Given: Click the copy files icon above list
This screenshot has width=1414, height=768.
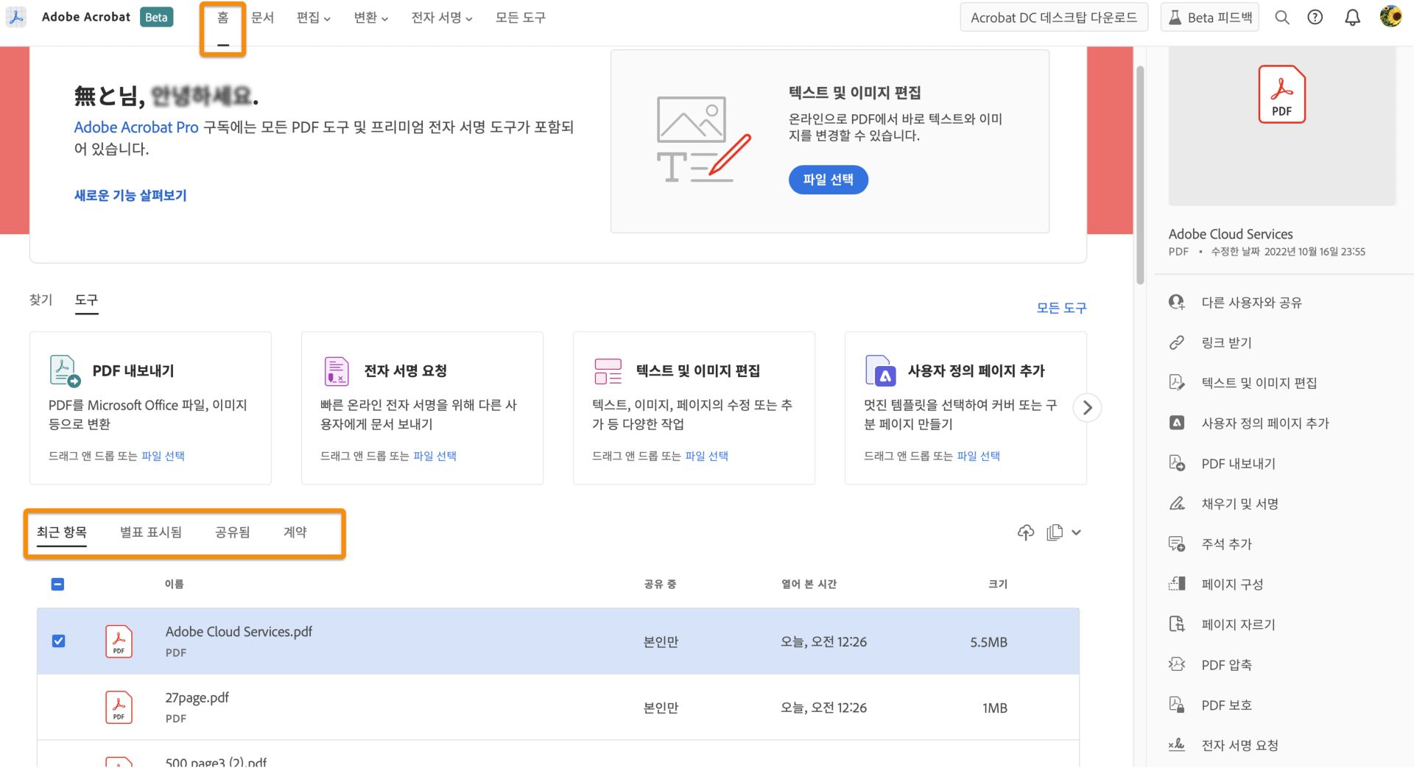Looking at the screenshot, I should 1055,532.
